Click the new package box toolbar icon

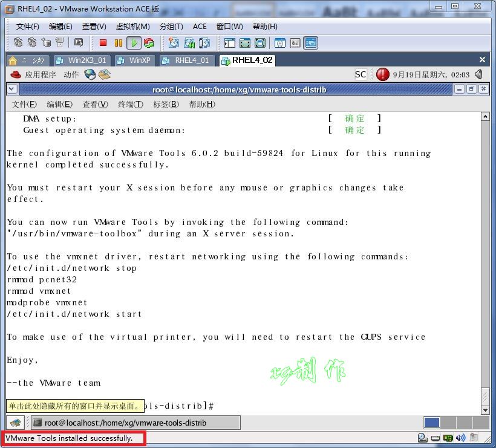pos(46,42)
